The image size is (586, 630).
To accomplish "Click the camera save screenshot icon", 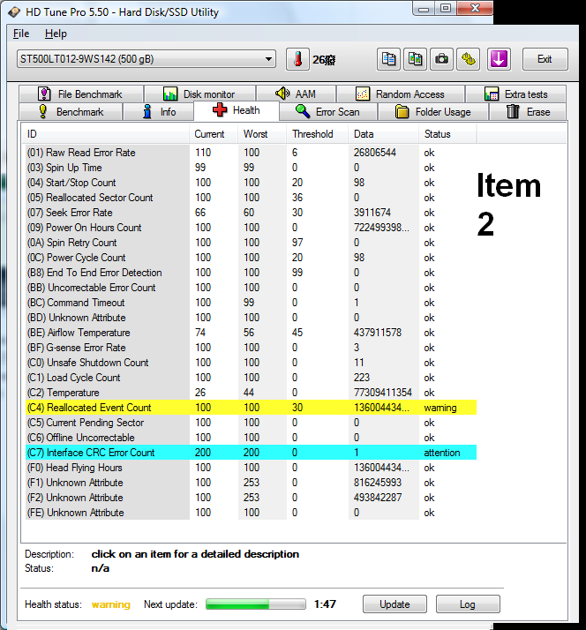I will (x=441, y=59).
